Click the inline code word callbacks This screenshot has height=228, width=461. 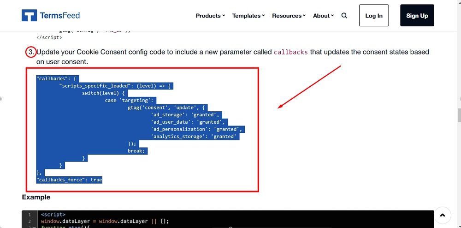click(x=291, y=52)
